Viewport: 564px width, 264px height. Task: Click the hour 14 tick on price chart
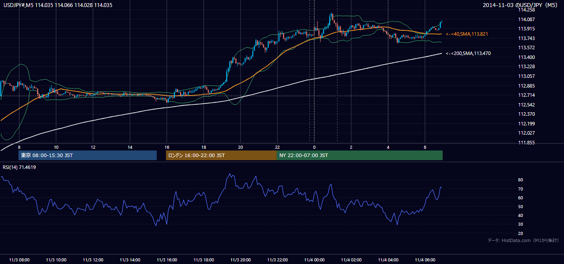coord(130,147)
